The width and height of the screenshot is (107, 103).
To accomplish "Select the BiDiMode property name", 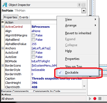I will tap(11, 61).
